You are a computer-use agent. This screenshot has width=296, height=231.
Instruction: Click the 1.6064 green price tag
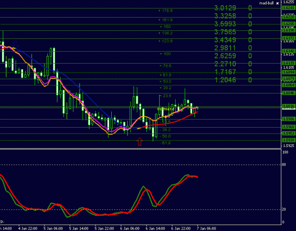(x=288, y=85)
